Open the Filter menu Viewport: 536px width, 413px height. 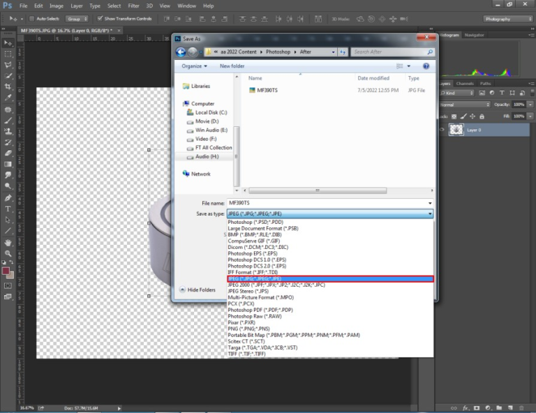(134, 6)
